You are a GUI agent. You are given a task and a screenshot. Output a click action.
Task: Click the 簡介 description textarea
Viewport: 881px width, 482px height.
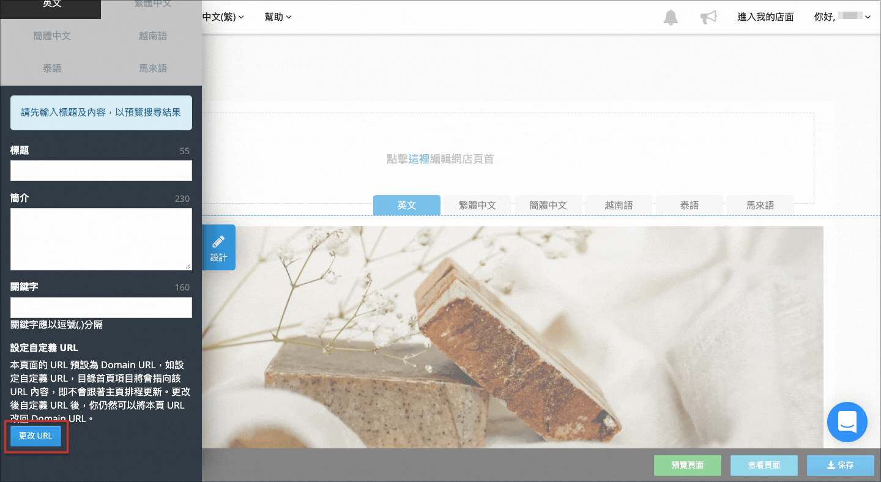pos(101,239)
